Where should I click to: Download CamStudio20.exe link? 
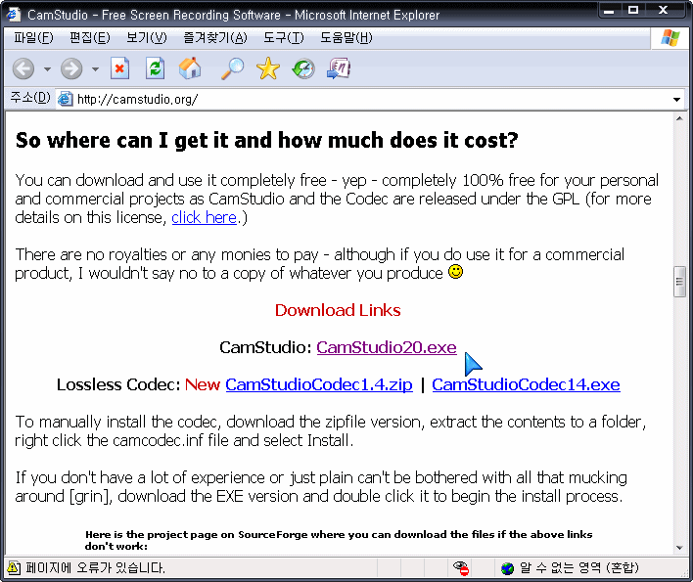click(387, 347)
